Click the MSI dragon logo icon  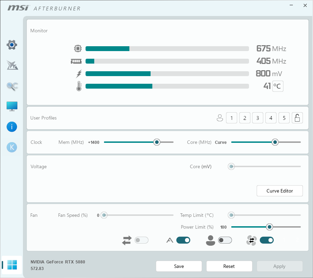pos(12,65)
